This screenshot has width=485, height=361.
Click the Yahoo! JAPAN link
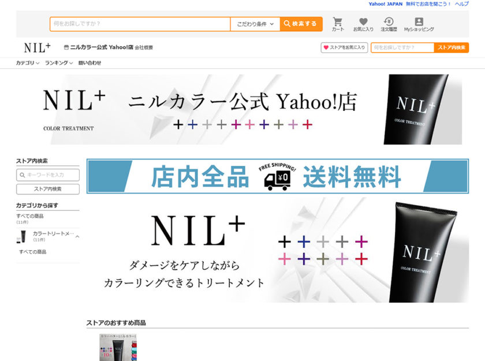click(x=385, y=4)
